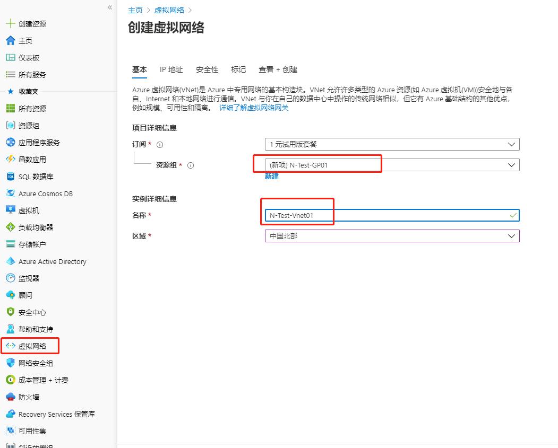This screenshot has width=558, height=448.
Task: Click 网络安全组 label in sidebar
Action: (36, 364)
